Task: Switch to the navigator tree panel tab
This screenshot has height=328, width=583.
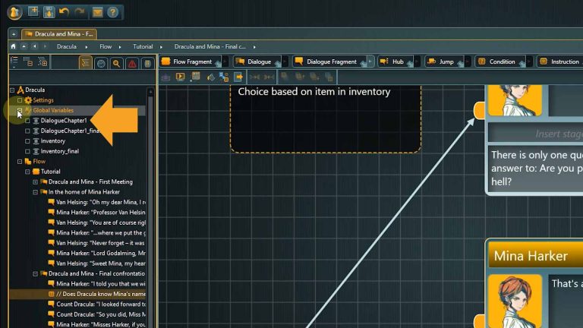Action: tap(86, 63)
